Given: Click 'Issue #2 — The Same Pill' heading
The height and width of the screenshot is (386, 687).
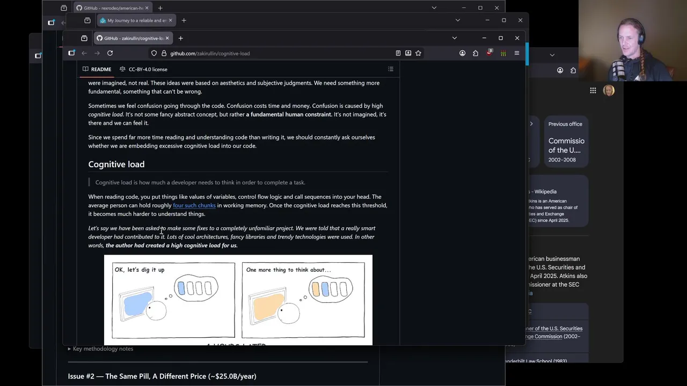Looking at the screenshot, I should point(162,376).
